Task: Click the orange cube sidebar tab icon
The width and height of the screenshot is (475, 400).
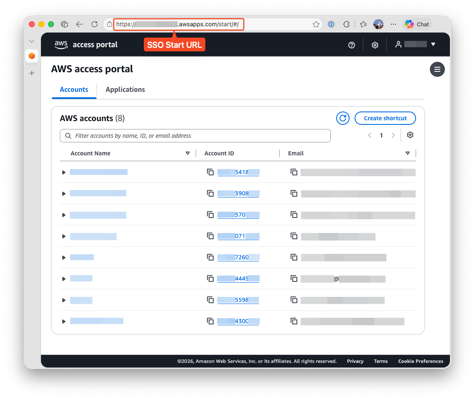Action: coord(32,56)
